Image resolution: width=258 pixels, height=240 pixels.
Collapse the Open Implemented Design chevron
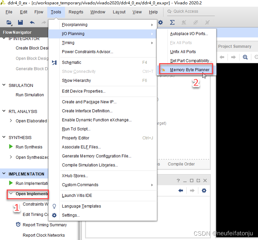(x=11, y=194)
